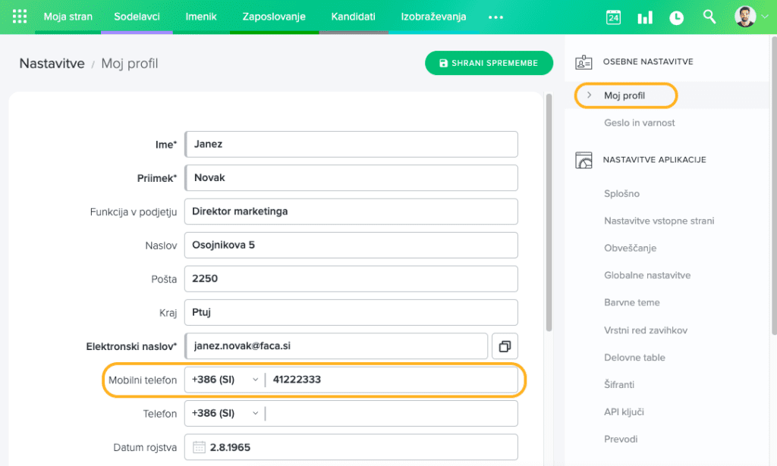
Task: Open the apps grid menu icon
Action: 20,17
